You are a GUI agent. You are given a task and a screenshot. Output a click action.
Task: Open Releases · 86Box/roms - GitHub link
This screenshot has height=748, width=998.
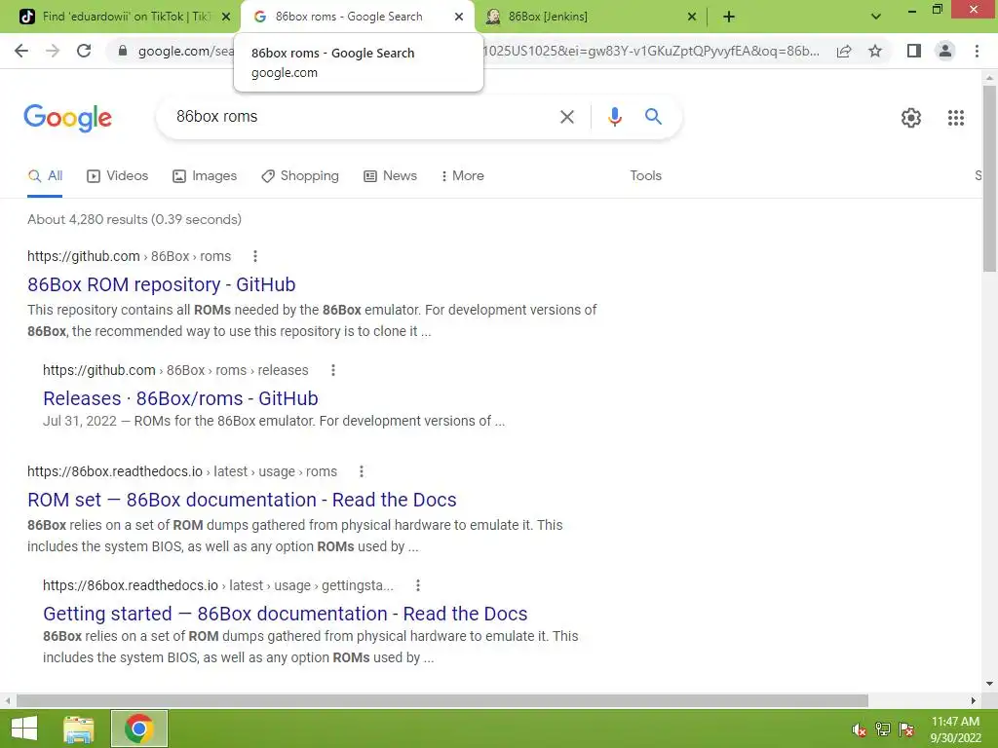pyautogui.click(x=180, y=398)
